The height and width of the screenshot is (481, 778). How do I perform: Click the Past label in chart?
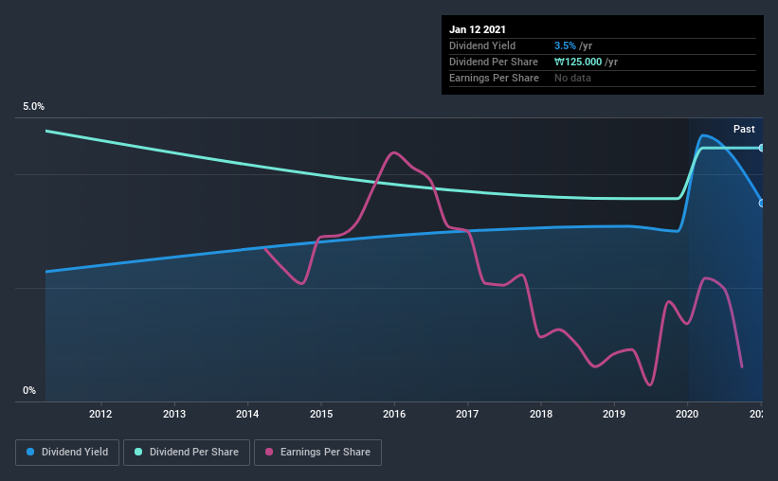[744, 129]
